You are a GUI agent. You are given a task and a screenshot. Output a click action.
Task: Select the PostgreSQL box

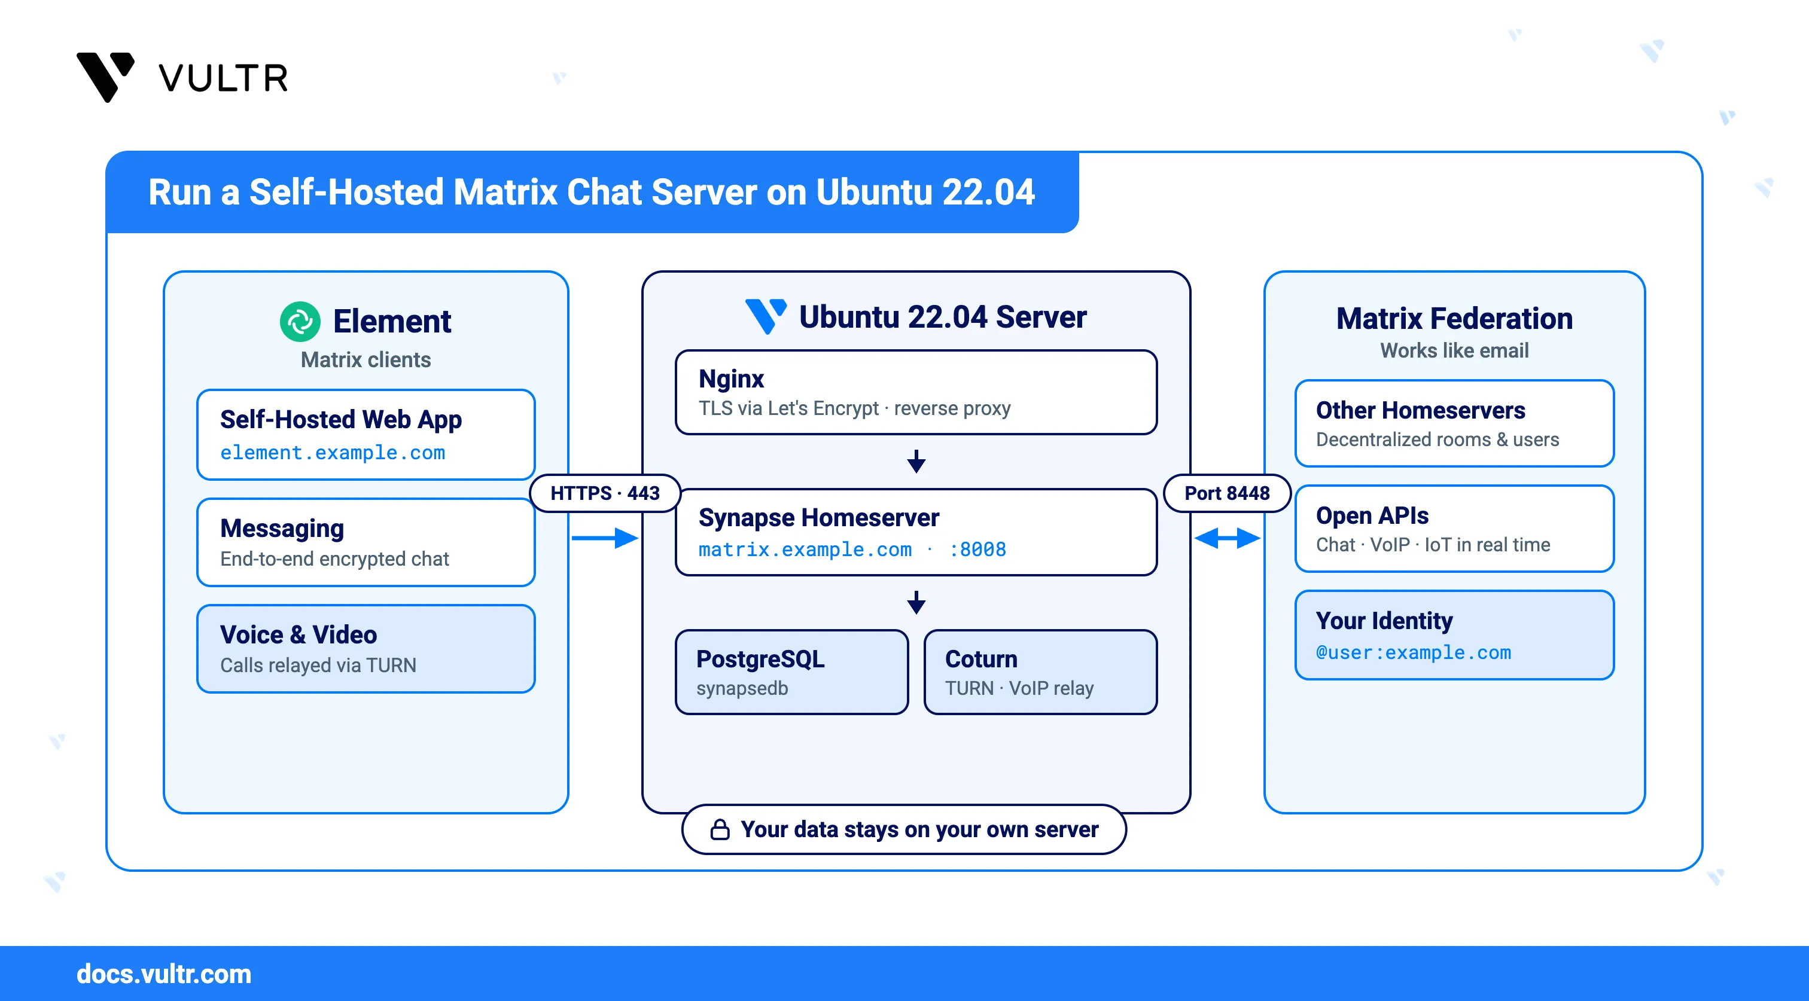791,672
